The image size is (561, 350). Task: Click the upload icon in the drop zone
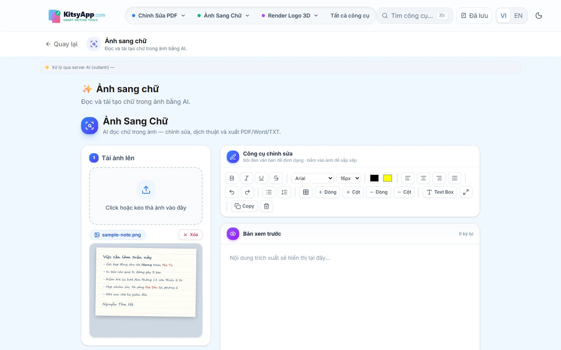146,190
